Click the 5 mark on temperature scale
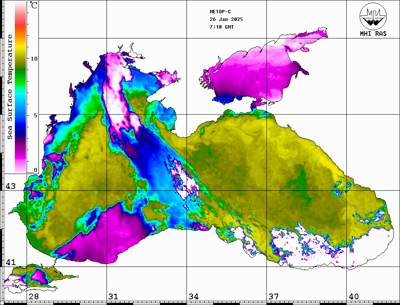Image resolution: width=400 pixels, height=305 pixels. point(35,115)
